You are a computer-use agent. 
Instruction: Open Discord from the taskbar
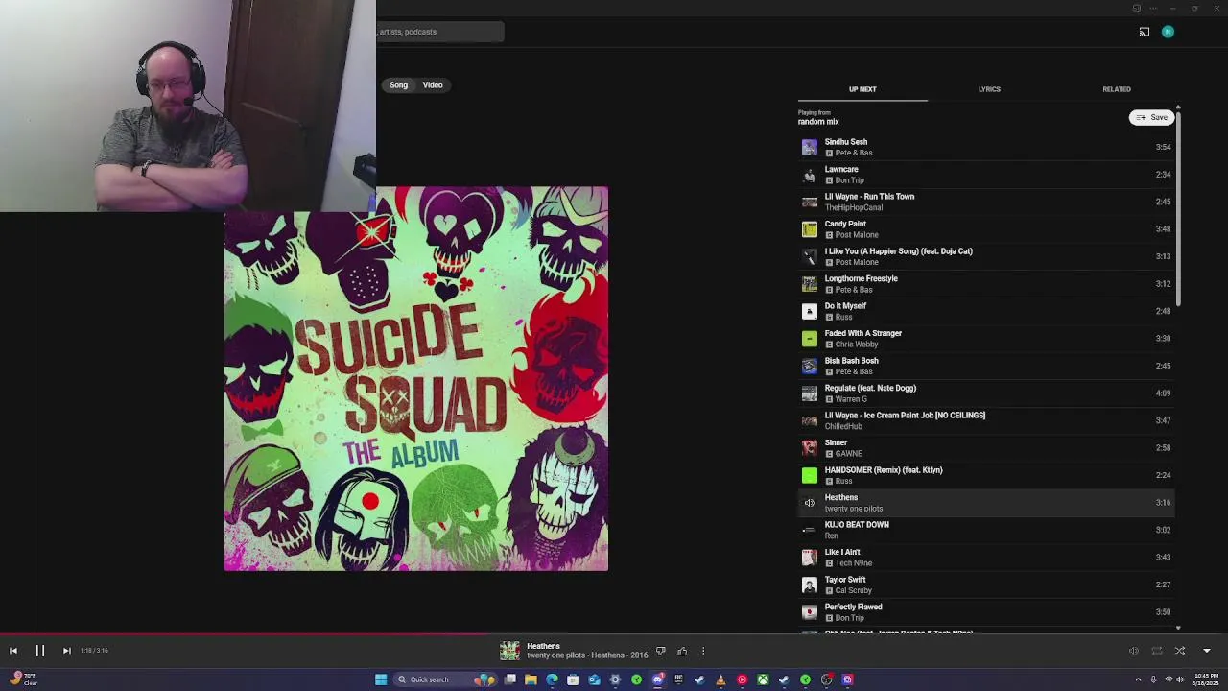click(657, 679)
